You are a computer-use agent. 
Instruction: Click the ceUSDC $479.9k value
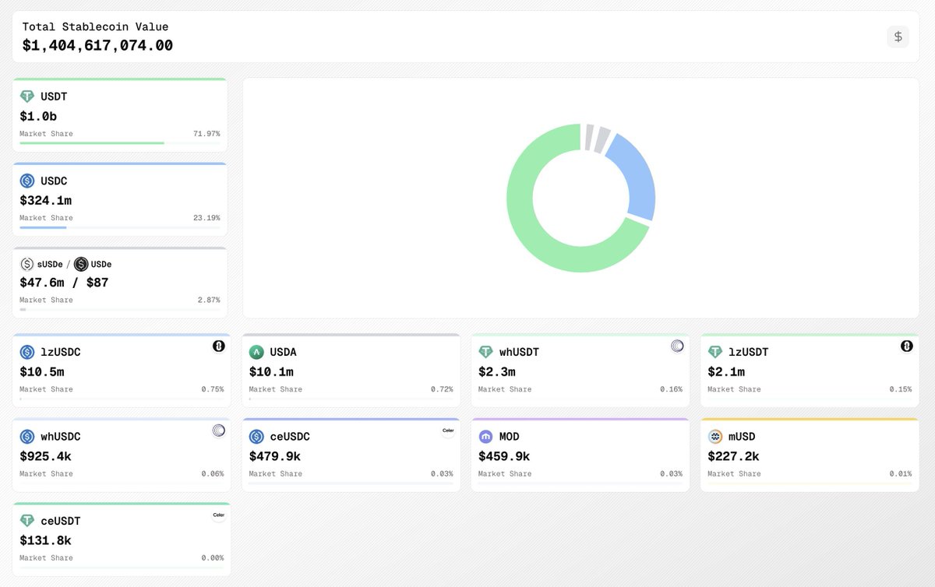(x=275, y=456)
